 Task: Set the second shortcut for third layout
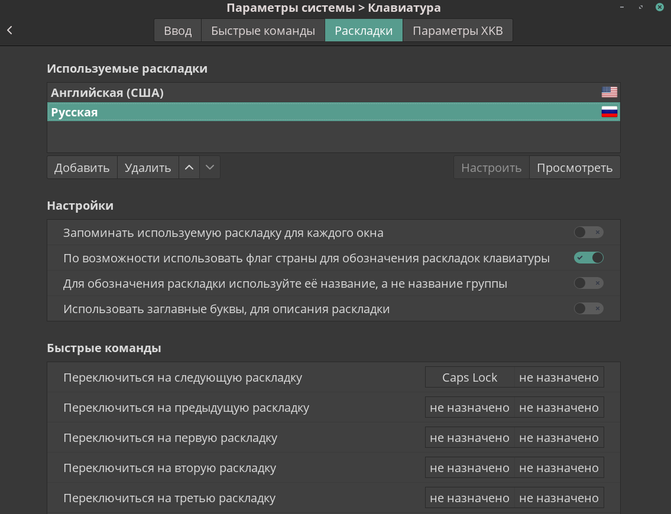(559, 498)
